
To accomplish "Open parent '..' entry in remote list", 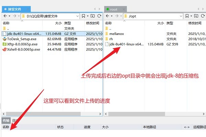I will point(155,28).
